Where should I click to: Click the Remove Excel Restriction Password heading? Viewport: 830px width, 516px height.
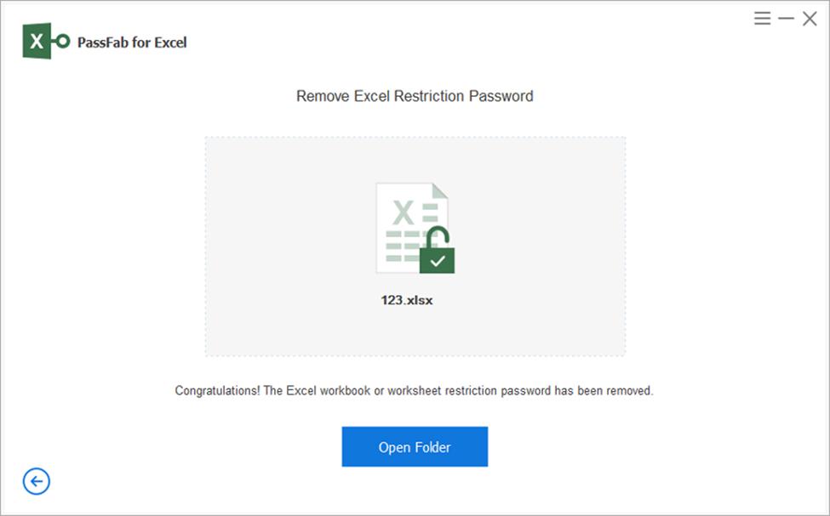[x=415, y=96]
